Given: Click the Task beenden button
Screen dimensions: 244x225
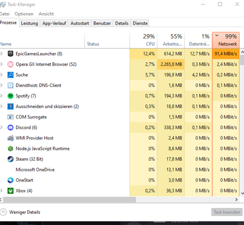Looking at the screenshot, I should tap(227, 212).
